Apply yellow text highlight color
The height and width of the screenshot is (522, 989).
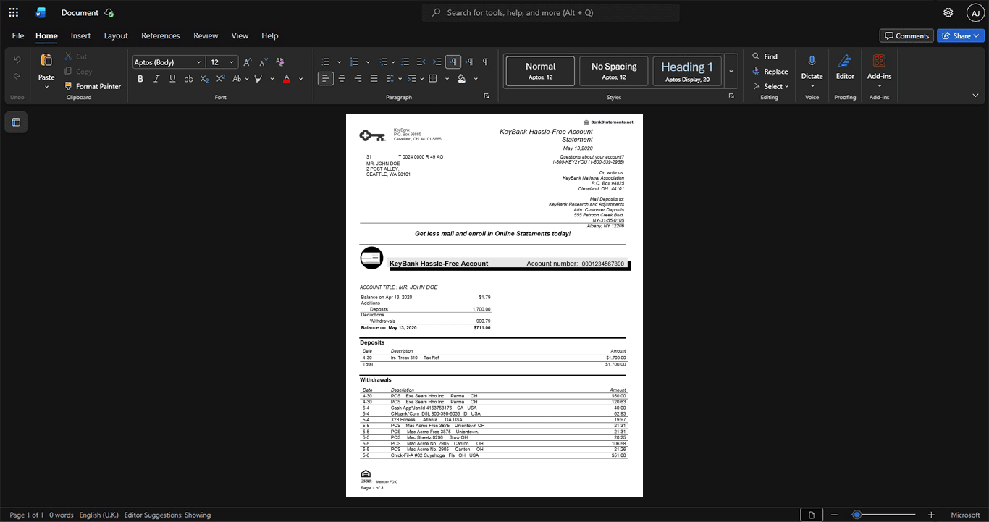[258, 79]
